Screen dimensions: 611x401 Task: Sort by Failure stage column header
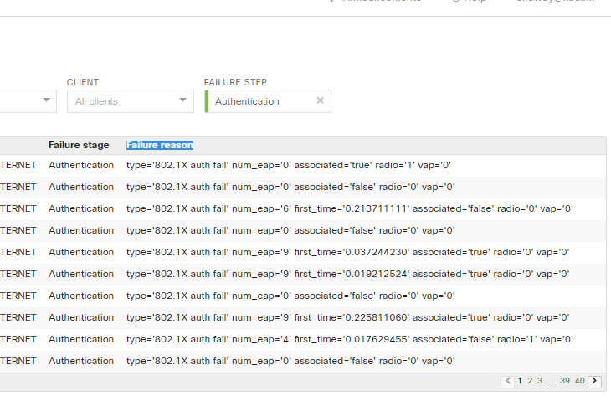pyautogui.click(x=79, y=145)
